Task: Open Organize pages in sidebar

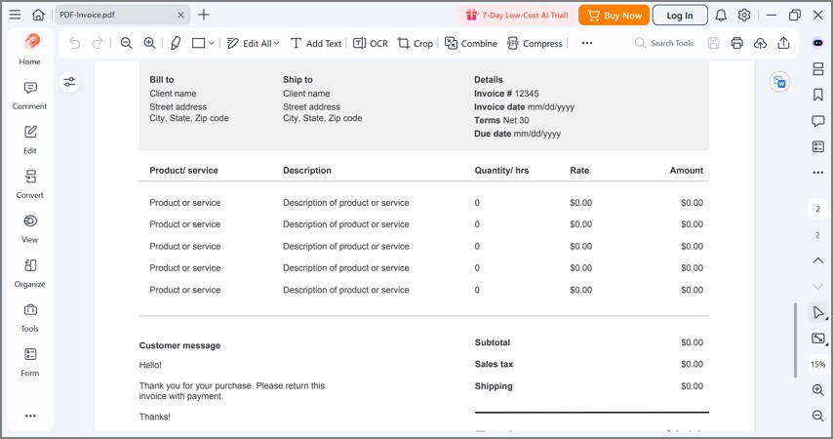Action: [x=29, y=273]
